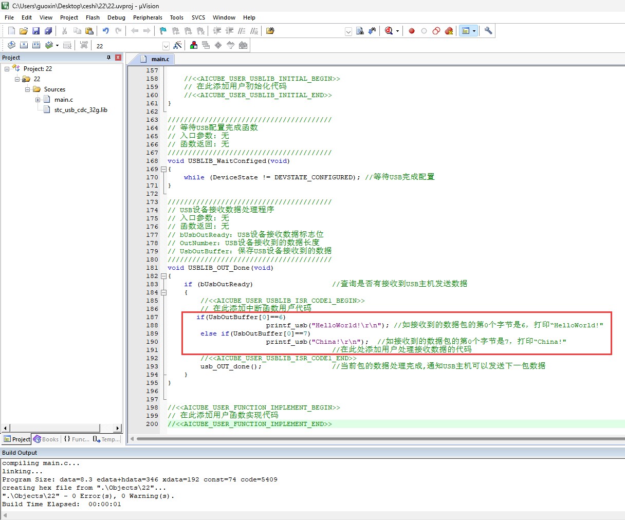Click the Undo arrow icon

click(106, 31)
